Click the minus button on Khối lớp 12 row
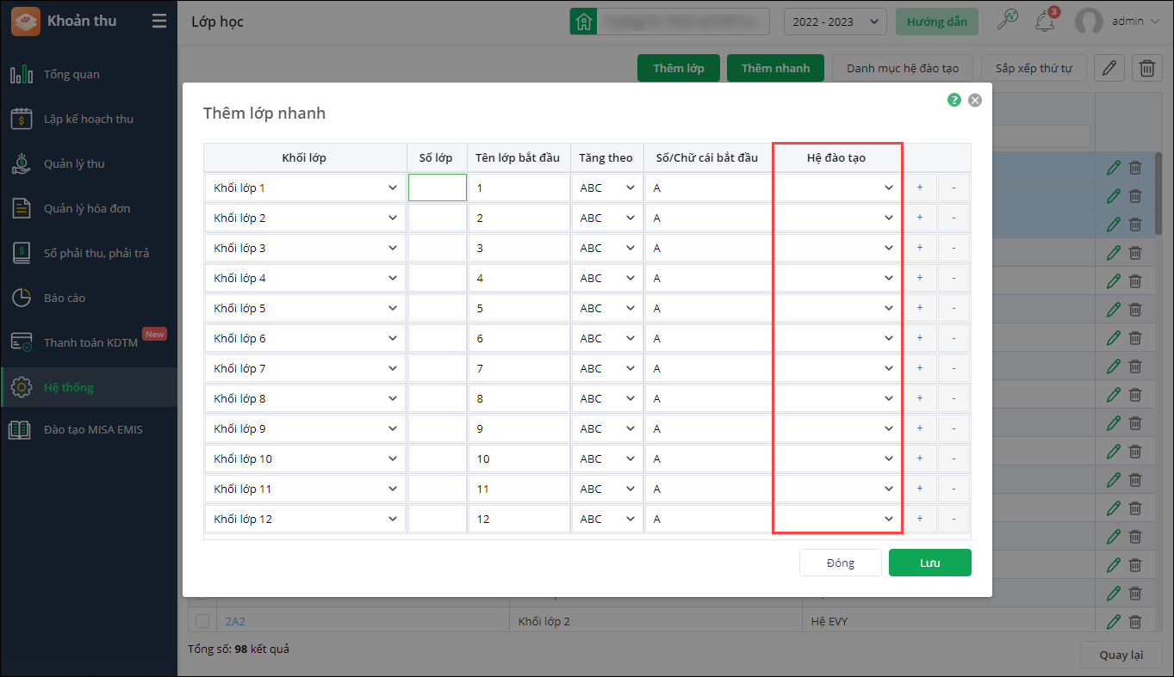 point(953,519)
